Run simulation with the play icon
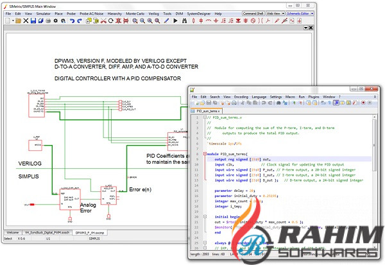Viewport: 385px width, 265px height. [x=175, y=21]
